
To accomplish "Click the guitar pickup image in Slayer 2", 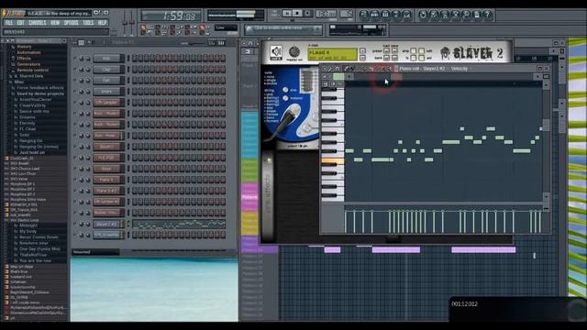I will pos(307,80).
